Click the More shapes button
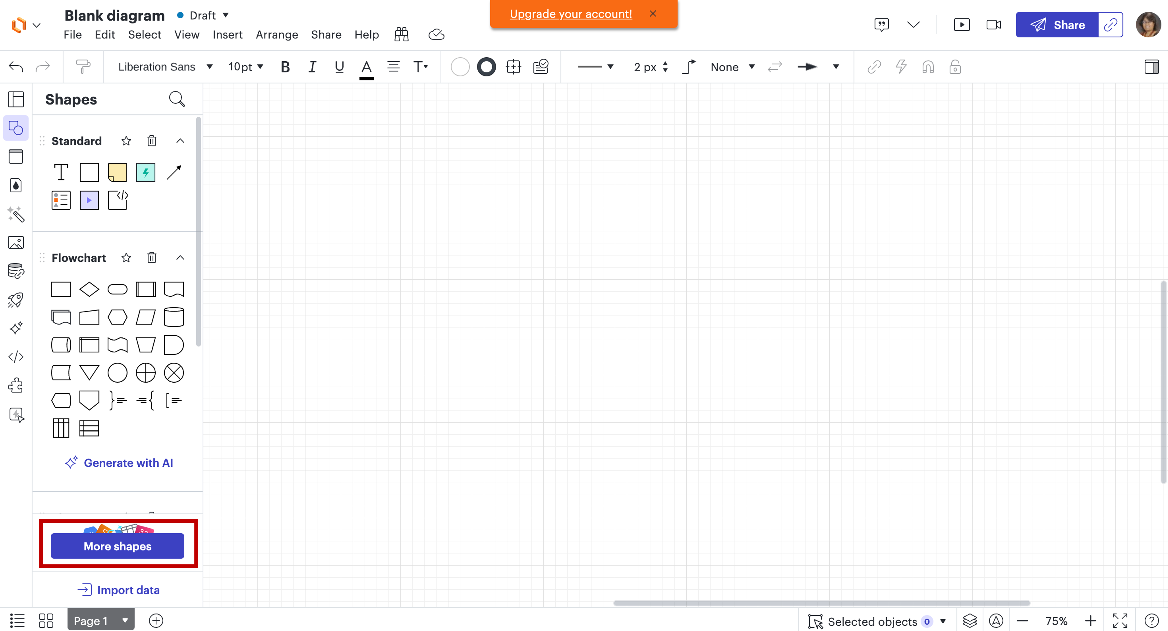The height and width of the screenshot is (631, 1168). pos(117,546)
